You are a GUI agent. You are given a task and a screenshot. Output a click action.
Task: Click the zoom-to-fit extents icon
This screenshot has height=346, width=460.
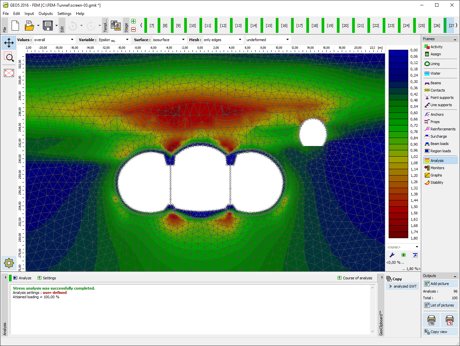9,73
